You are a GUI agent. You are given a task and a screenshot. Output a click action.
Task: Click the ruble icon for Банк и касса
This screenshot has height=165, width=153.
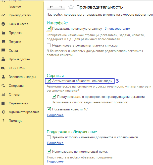click(x=3, y=24)
